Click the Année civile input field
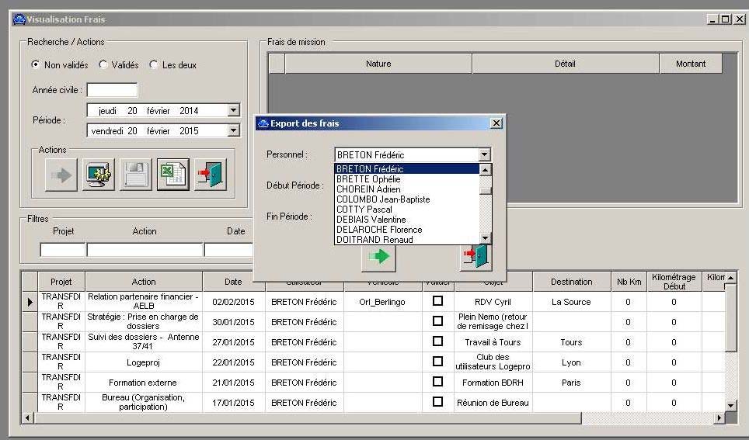The height and width of the screenshot is (440, 749). (112, 90)
